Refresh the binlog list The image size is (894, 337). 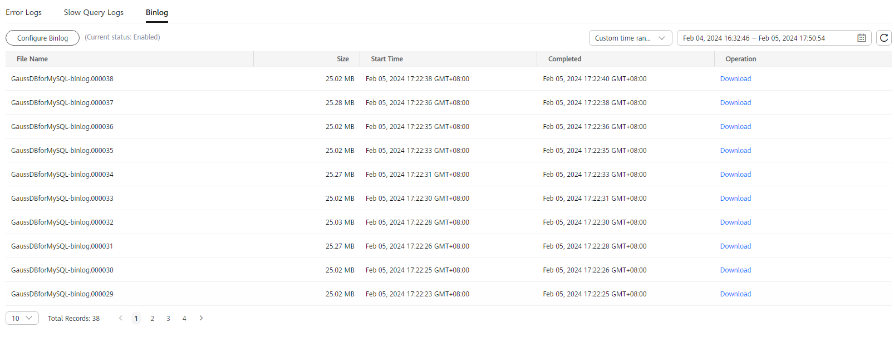(x=884, y=38)
